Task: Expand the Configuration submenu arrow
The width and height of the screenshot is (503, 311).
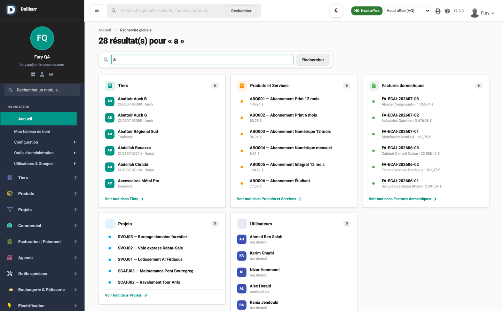Action: click(x=74, y=142)
